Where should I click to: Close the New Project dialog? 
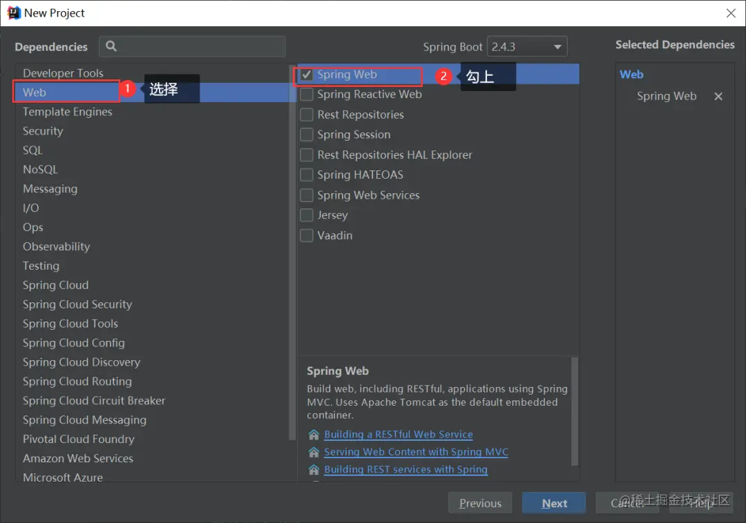[731, 13]
